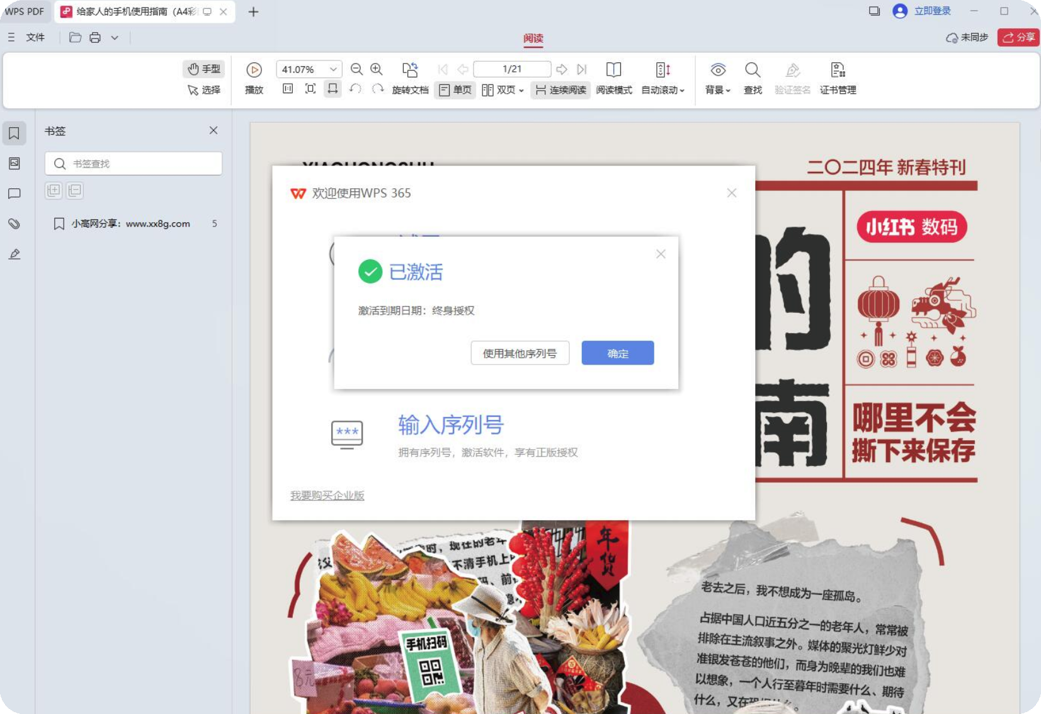Click the bookmark search (书签查找) field
This screenshot has height=714, width=1041.
click(134, 163)
